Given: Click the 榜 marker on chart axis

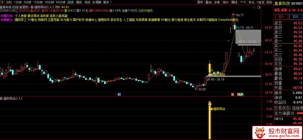Looking at the screenshot, I should (239, 95).
